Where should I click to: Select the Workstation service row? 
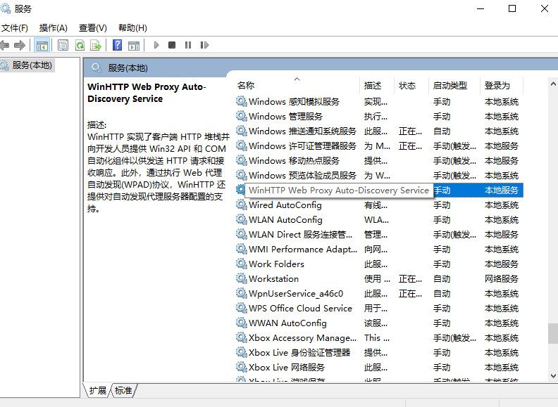[x=273, y=279]
